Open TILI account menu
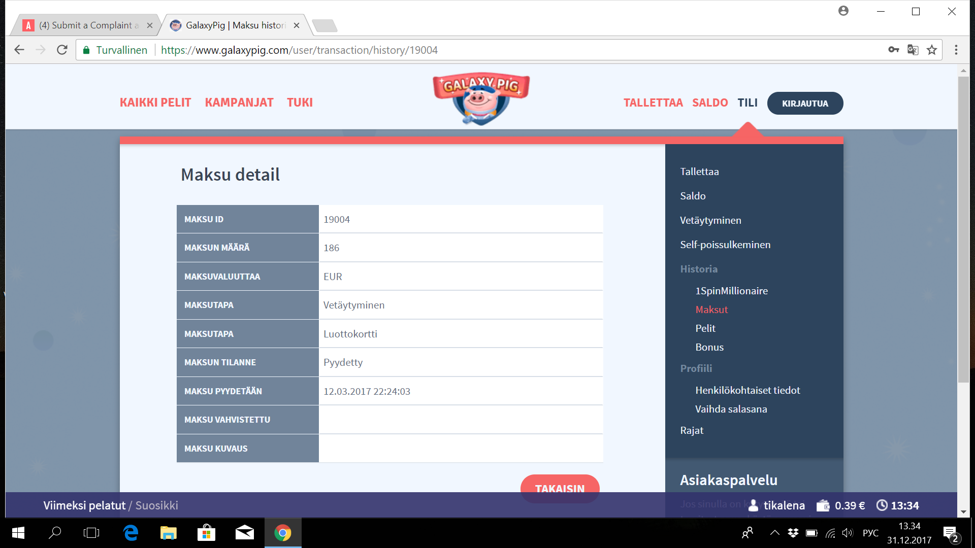975x548 pixels. coord(747,103)
